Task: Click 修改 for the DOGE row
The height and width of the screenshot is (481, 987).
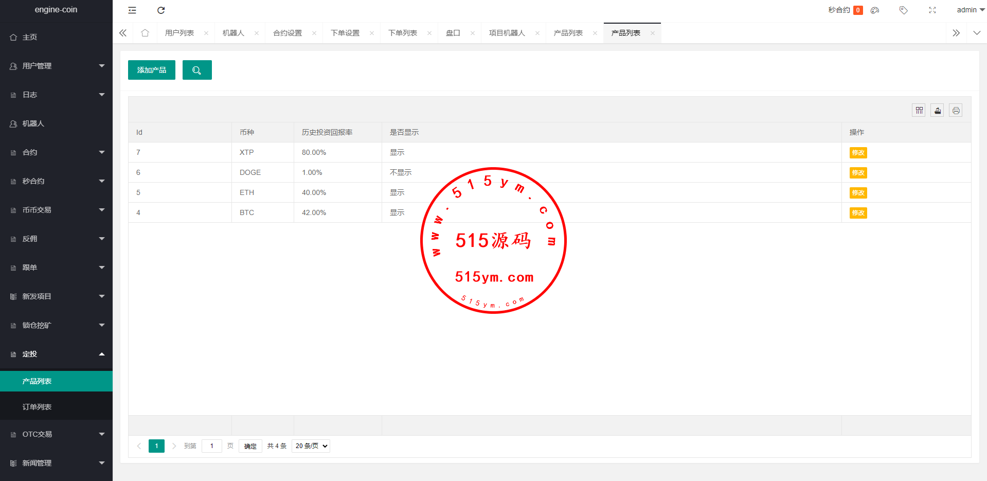Action: point(858,173)
